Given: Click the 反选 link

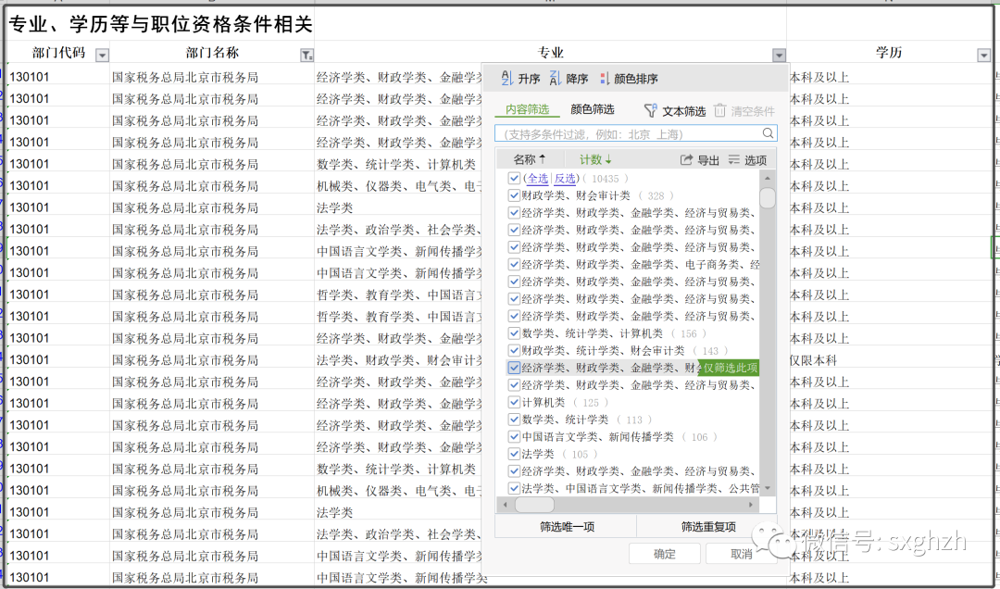Looking at the screenshot, I should [565, 179].
